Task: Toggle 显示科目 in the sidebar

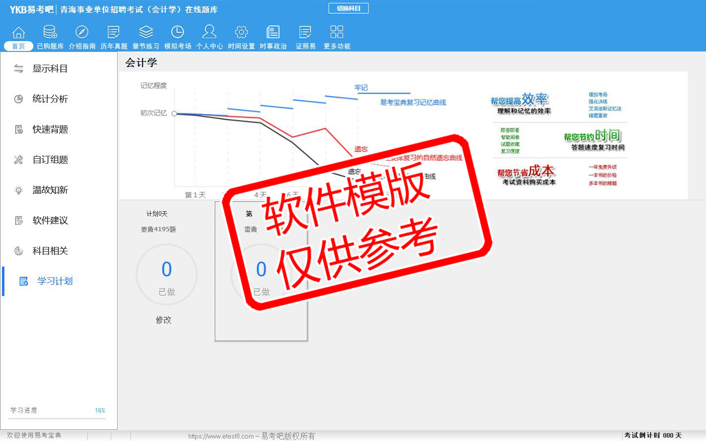Action: point(50,69)
